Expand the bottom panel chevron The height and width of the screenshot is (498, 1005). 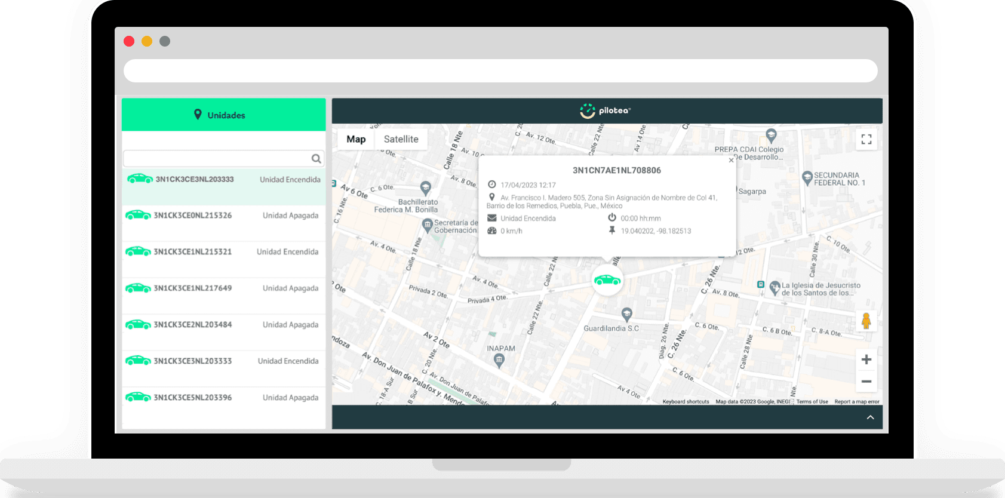pos(870,417)
